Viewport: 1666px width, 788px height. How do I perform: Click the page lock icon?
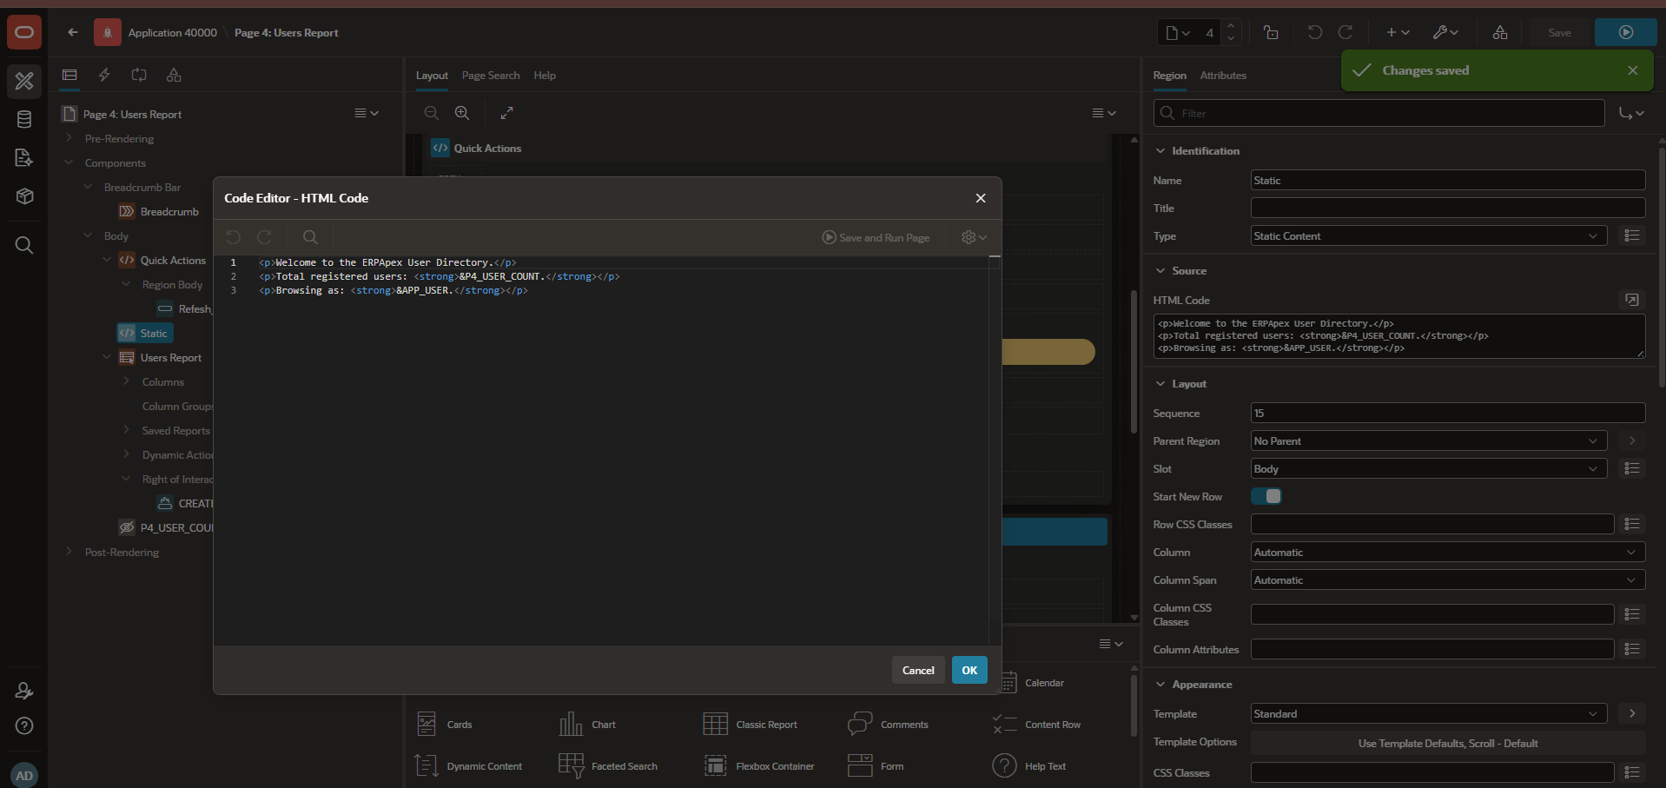click(1271, 32)
